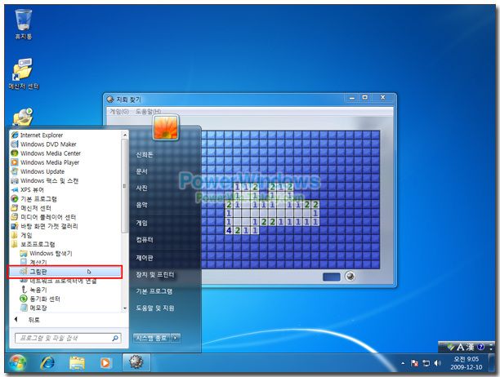Click the Minesweeper title bar icon
The width and height of the screenshot is (500, 377).
[110, 100]
